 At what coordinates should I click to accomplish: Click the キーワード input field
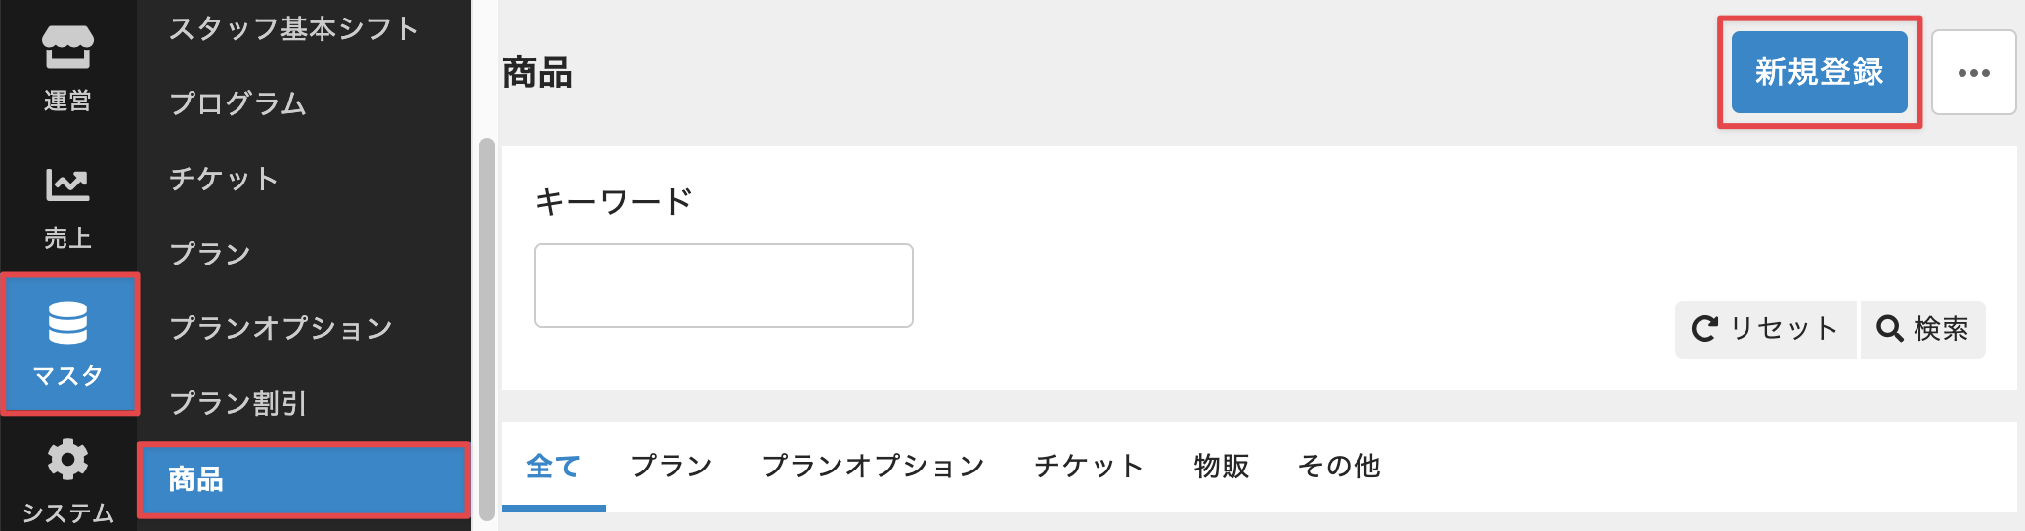coord(723,285)
